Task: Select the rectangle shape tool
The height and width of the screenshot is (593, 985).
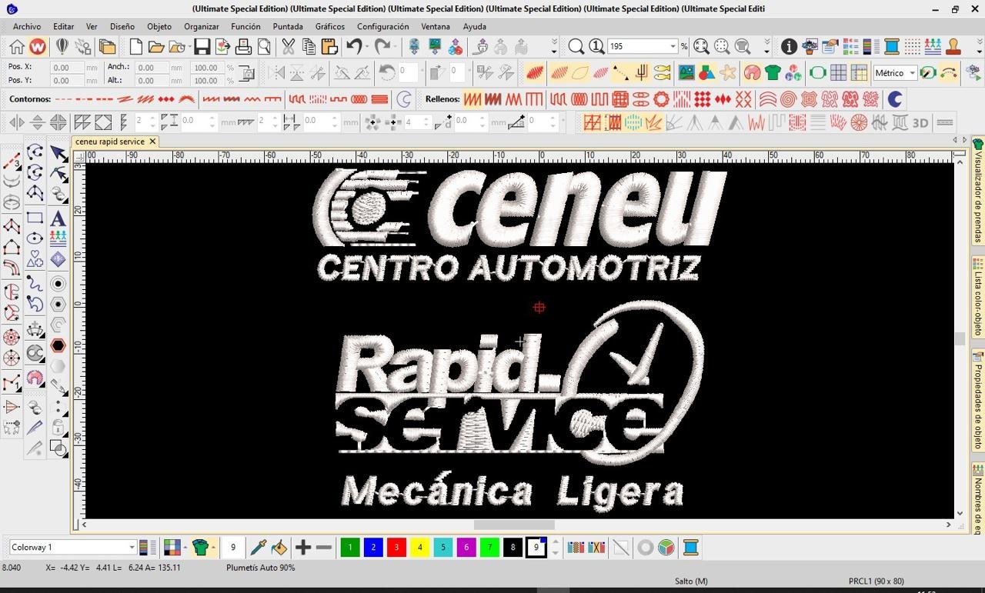Action: 35,218
